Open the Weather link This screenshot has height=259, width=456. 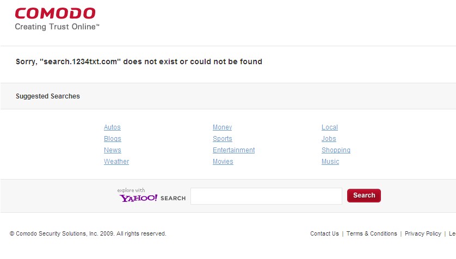point(116,161)
